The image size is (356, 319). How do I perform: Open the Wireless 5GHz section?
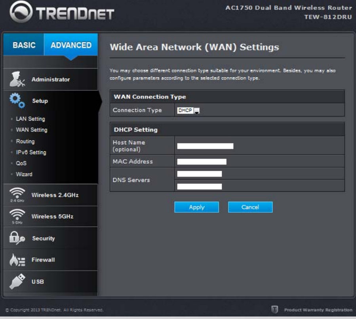coord(51,216)
